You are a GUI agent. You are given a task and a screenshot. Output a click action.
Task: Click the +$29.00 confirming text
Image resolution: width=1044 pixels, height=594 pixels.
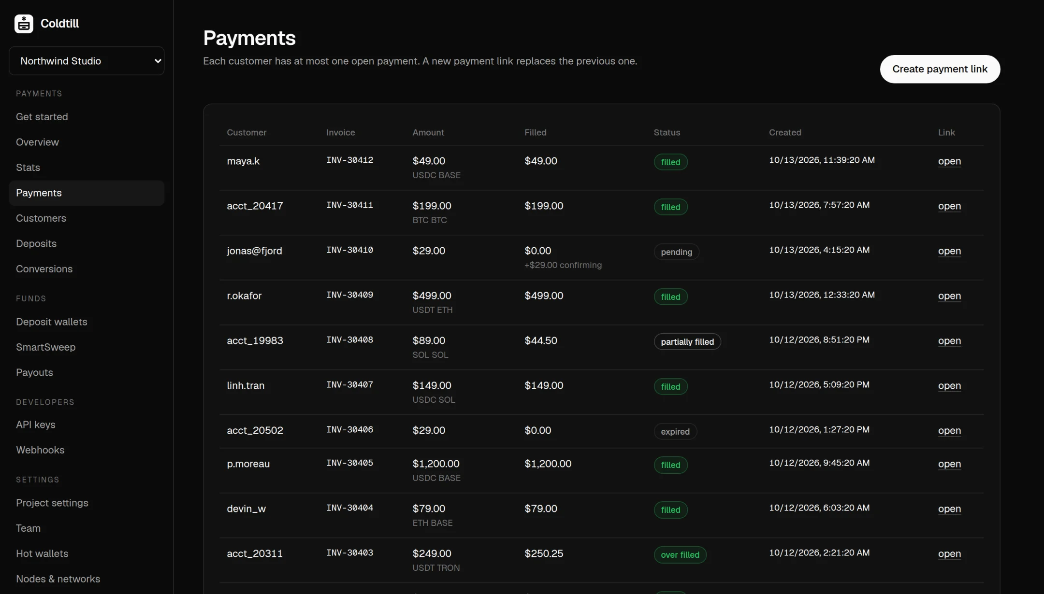(563, 265)
